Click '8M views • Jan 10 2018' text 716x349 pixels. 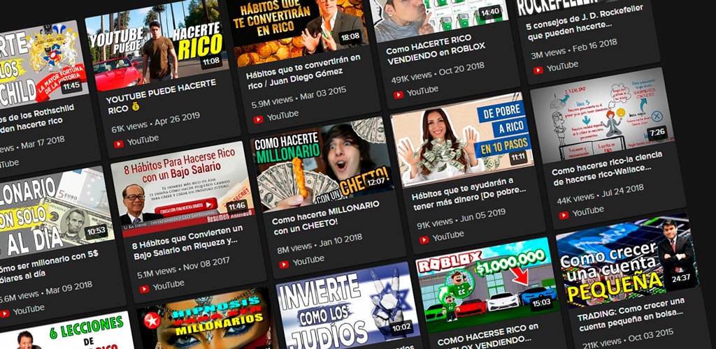click(320, 243)
